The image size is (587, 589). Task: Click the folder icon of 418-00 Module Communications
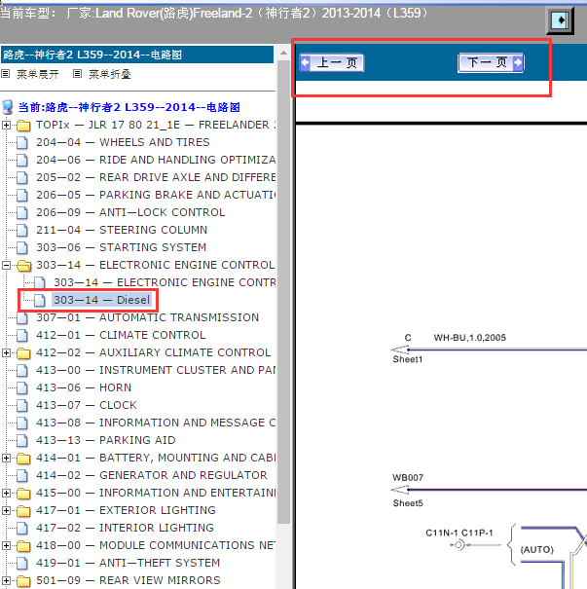point(23,546)
